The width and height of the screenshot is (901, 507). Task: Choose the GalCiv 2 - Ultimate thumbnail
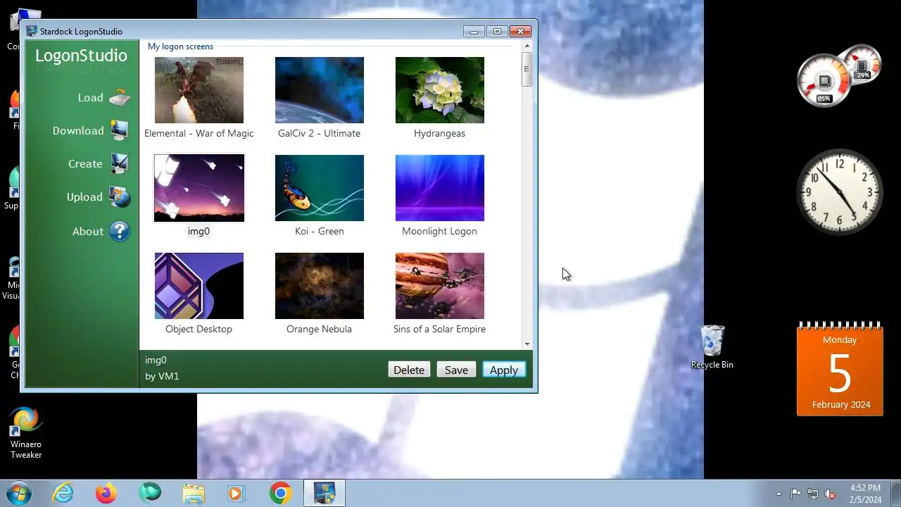[320, 90]
